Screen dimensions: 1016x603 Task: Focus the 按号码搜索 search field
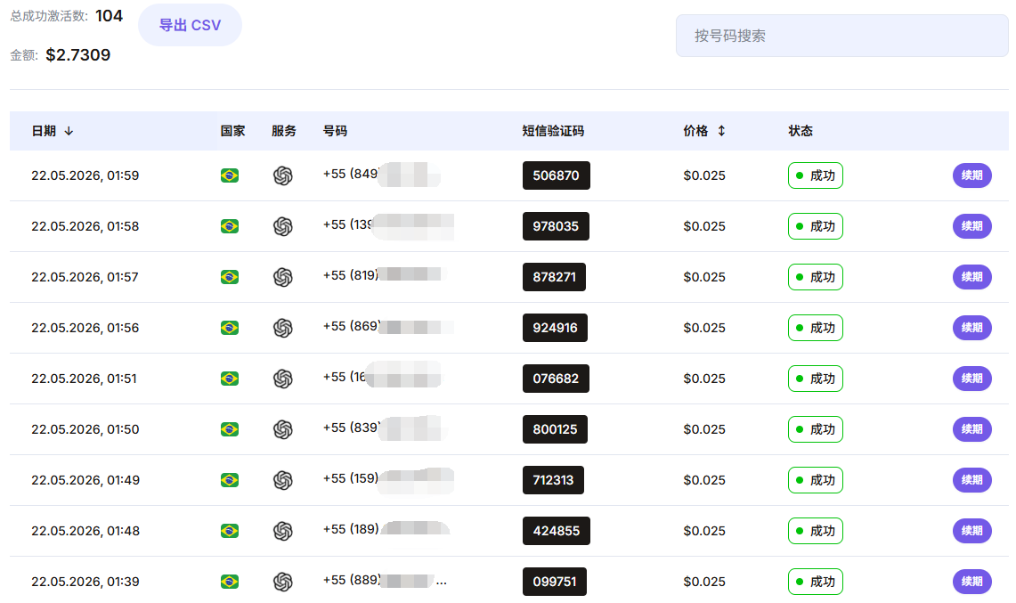pyautogui.click(x=841, y=36)
